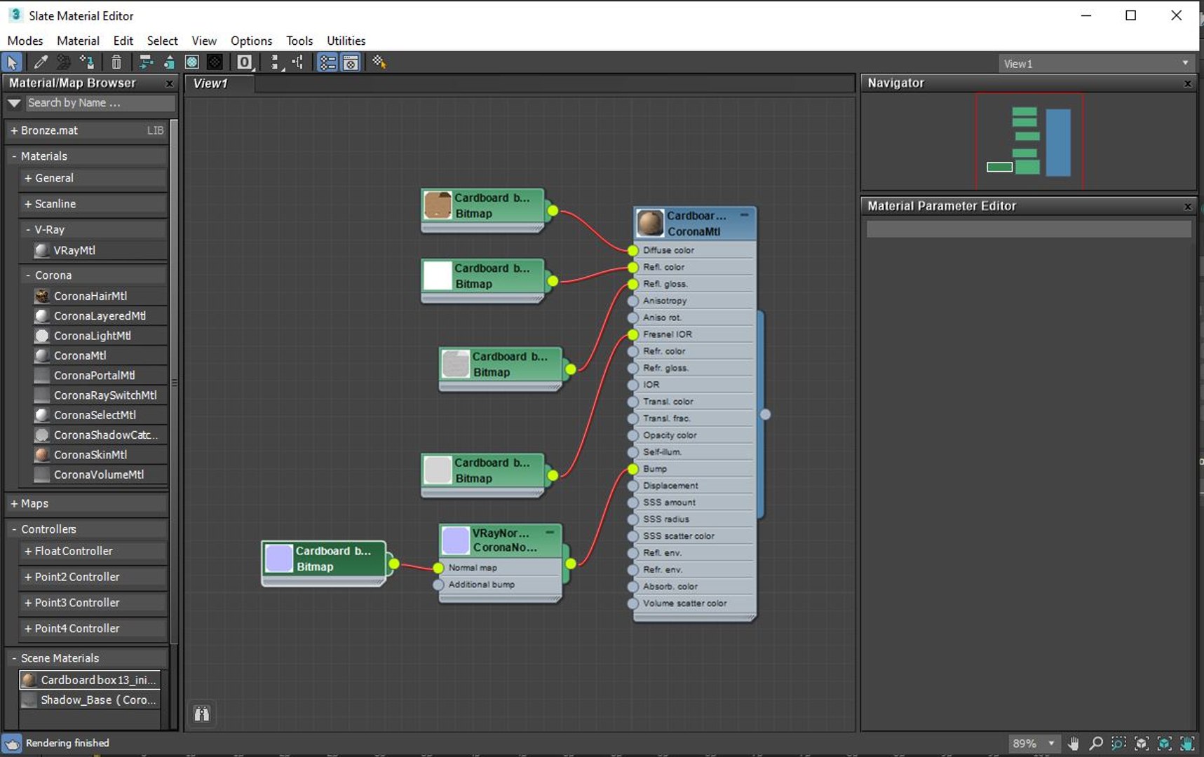Screen dimensions: 1204x757
Task: Expand the General materials group
Action: coord(28,178)
